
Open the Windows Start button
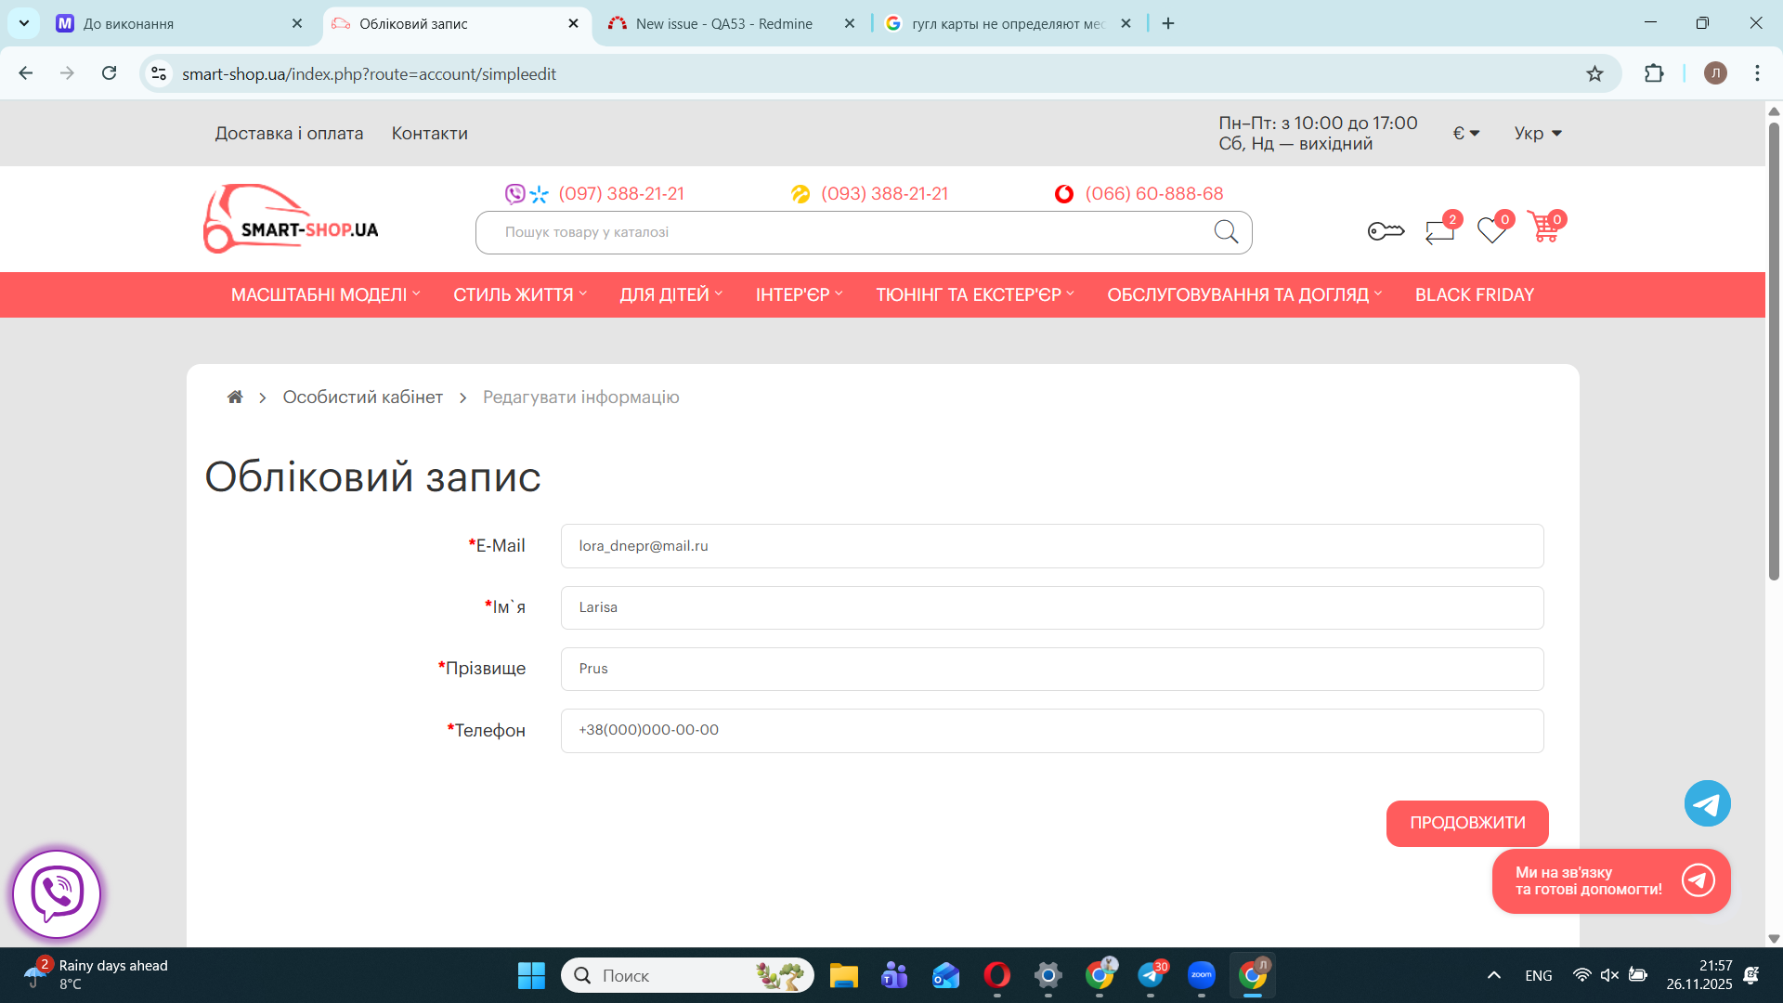coord(531,976)
